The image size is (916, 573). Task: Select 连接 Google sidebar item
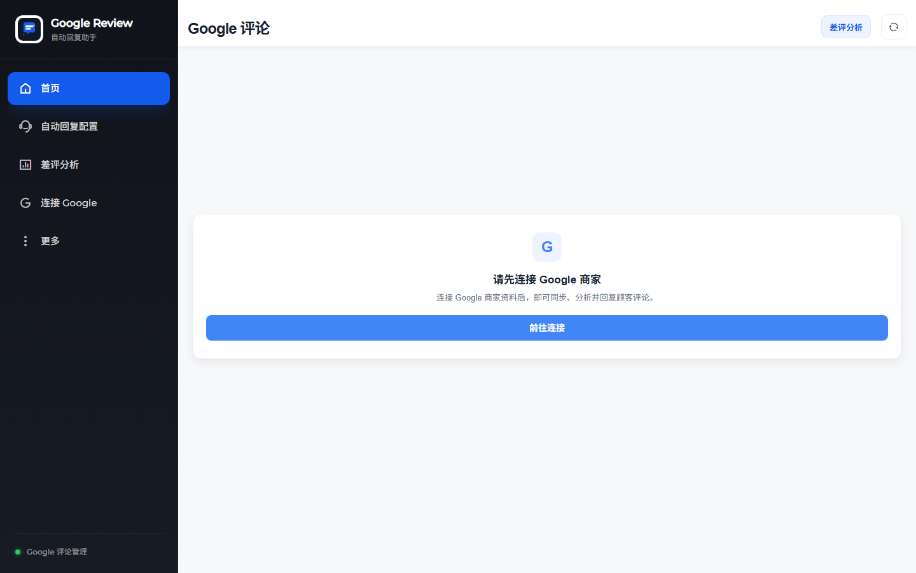coord(88,203)
